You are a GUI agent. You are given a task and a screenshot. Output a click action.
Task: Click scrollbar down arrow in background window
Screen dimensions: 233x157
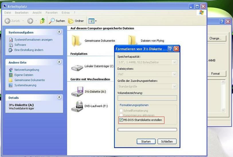pyautogui.click(x=223, y=110)
